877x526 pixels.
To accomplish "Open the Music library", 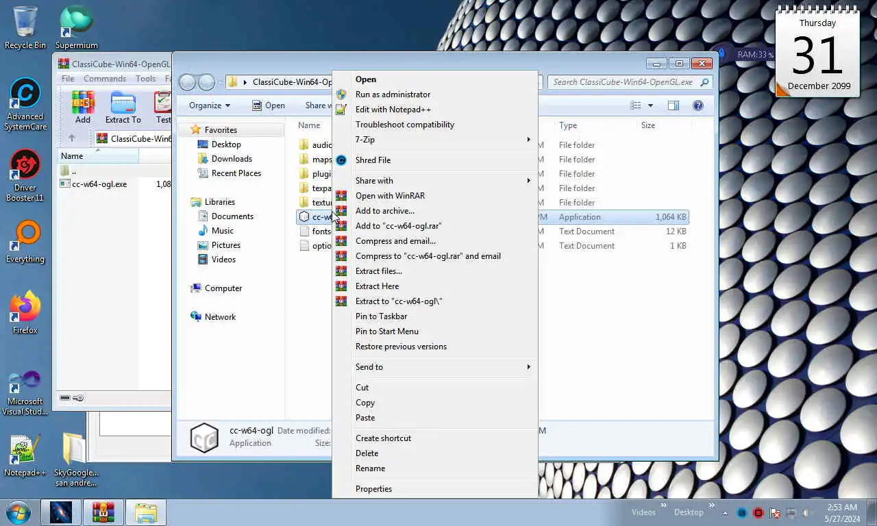I will pos(222,231).
